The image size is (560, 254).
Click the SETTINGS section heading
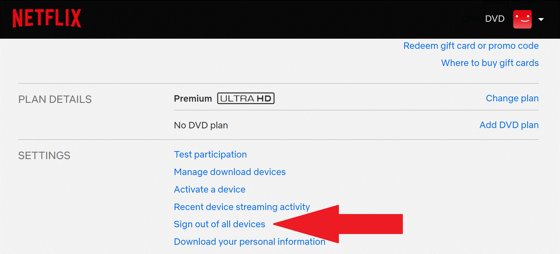click(x=44, y=156)
